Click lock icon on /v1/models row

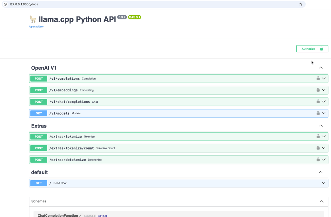(318, 113)
